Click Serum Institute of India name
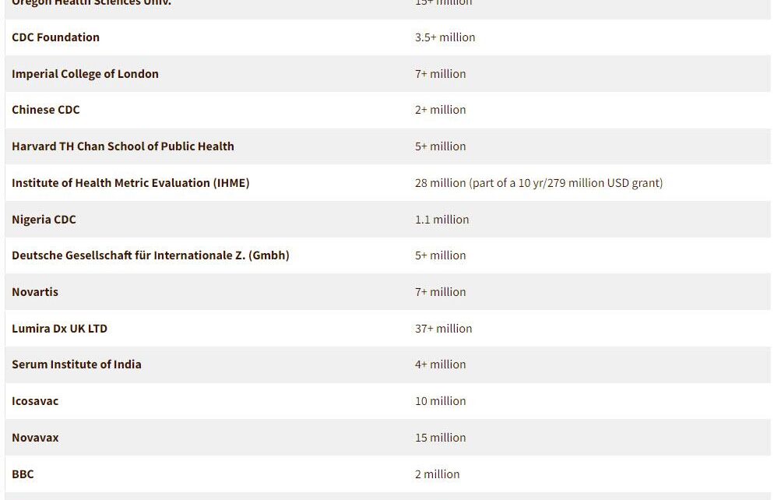This screenshot has height=500, width=774. click(76, 364)
